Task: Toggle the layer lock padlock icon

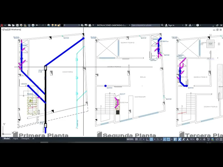Action: tap(59, 25)
